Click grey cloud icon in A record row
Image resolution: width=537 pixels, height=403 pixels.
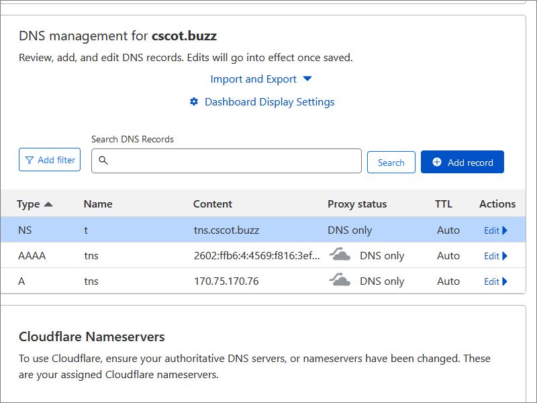point(340,280)
